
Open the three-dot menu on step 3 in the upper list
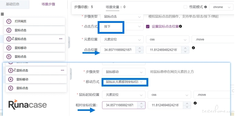click(61, 39)
